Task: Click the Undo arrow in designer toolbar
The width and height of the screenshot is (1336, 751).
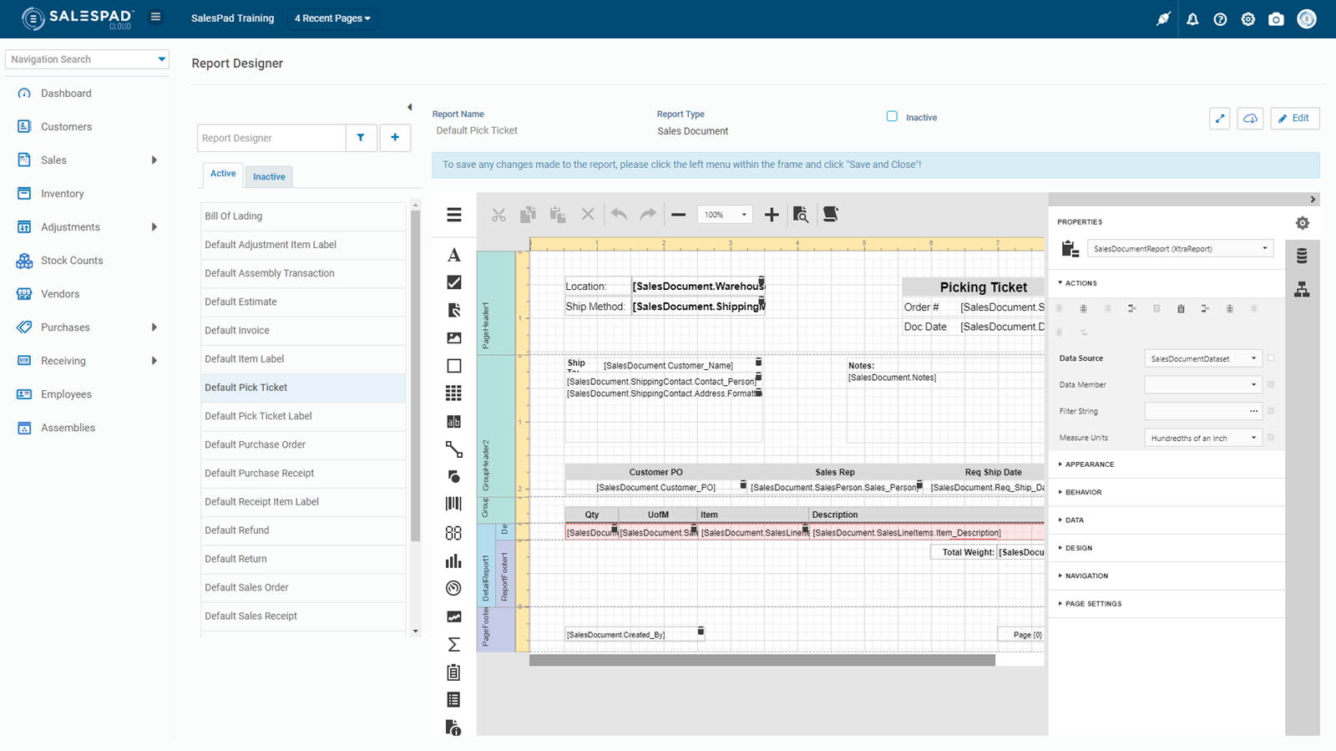Action: (619, 215)
